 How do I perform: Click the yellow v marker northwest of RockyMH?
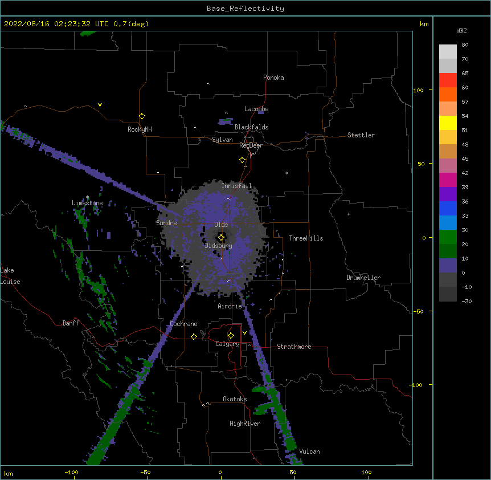click(x=100, y=105)
